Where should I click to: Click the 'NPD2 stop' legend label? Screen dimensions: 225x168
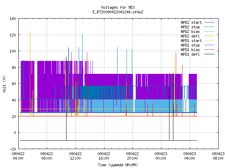[x=190, y=27]
